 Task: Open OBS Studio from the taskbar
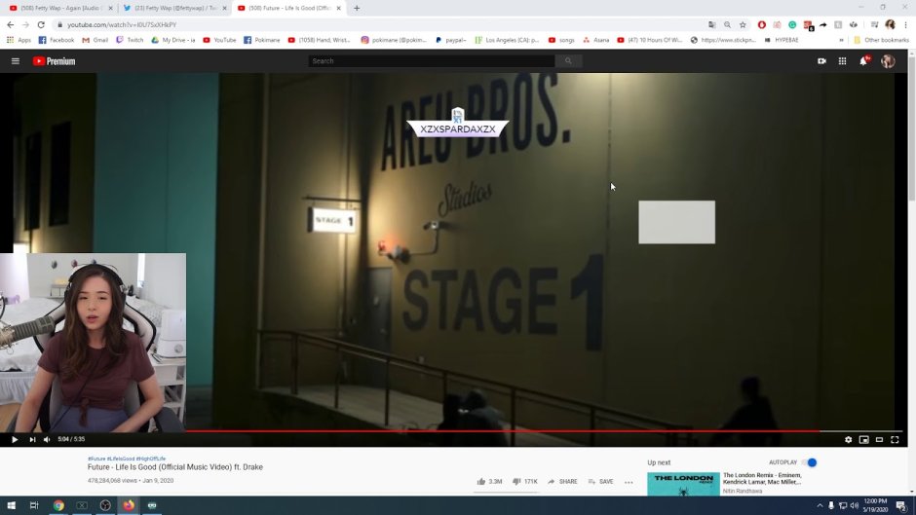point(105,505)
